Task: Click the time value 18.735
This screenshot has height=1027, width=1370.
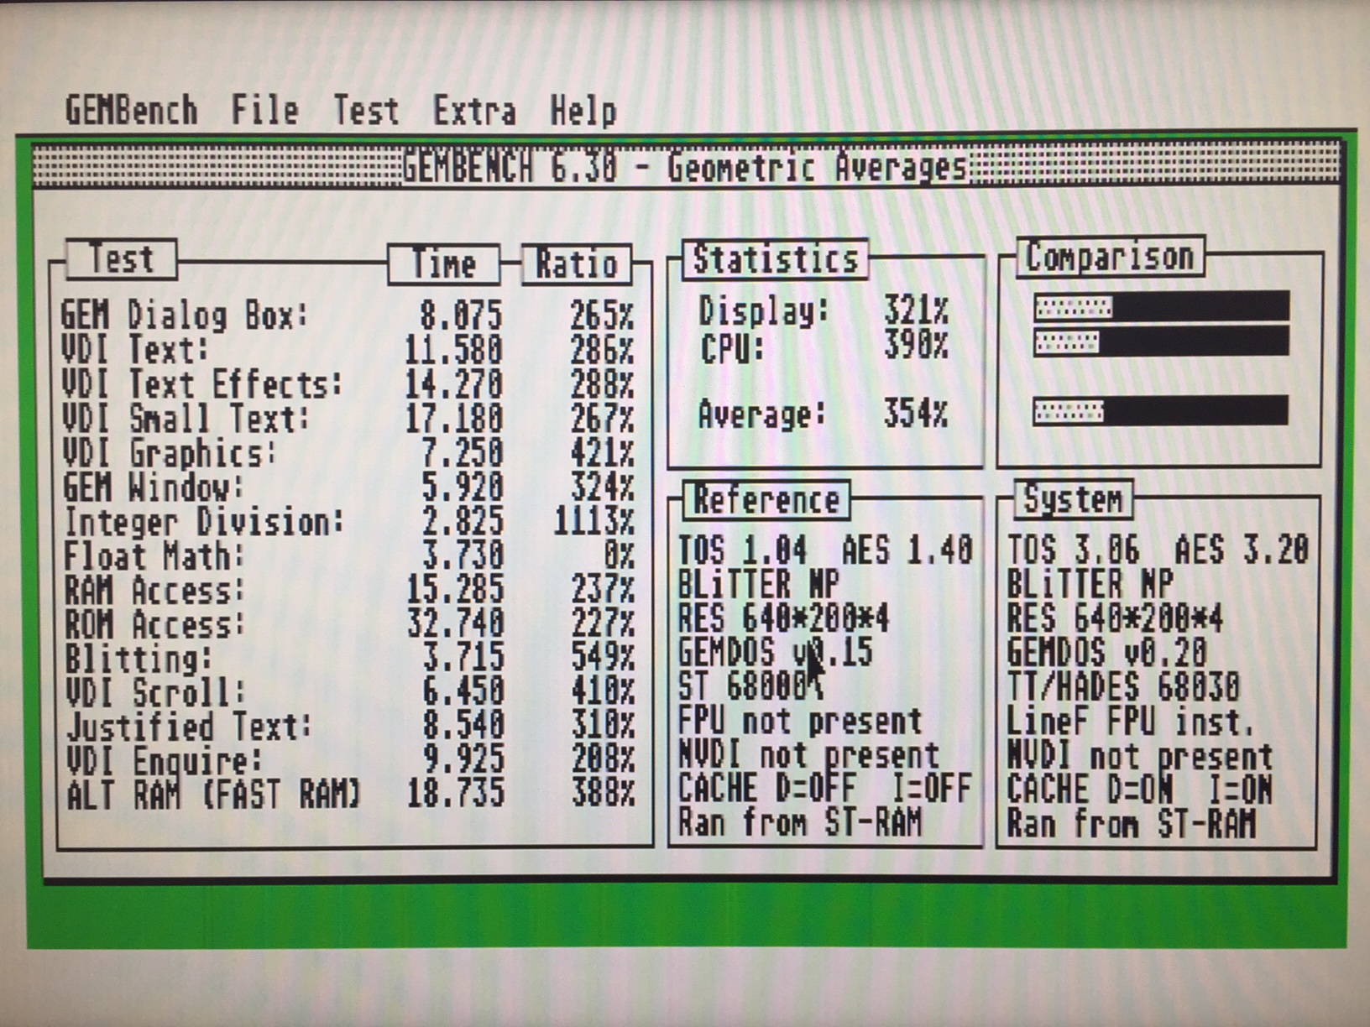Action: tap(456, 794)
